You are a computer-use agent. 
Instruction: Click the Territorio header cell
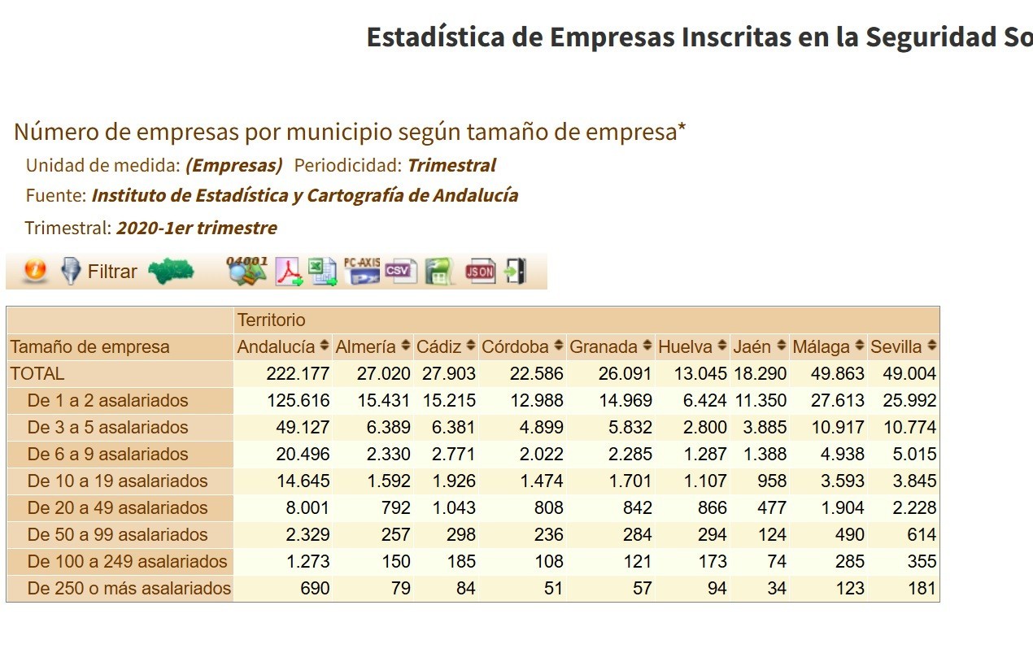[586, 320]
